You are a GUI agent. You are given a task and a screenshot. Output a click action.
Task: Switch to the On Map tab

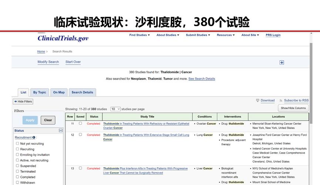[x=59, y=92]
